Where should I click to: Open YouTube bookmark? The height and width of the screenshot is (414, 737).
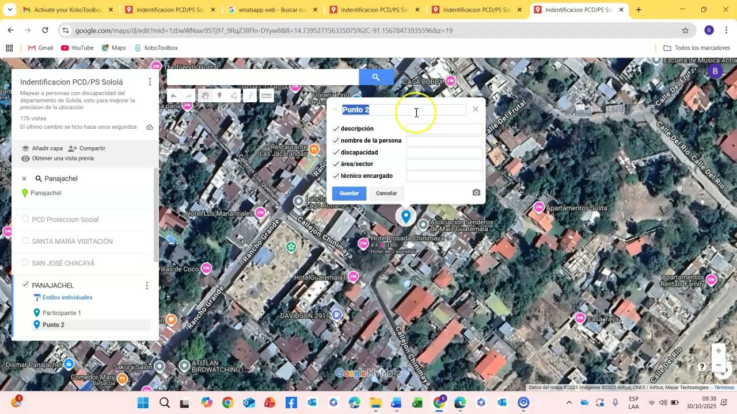tap(77, 48)
